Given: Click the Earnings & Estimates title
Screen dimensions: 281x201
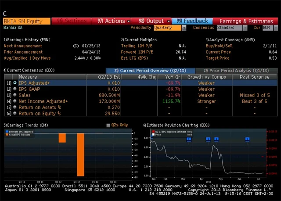Looking at the screenshot, I should click(x=246, y=21).
